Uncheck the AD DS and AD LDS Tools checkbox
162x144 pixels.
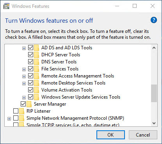coord(30,48)
